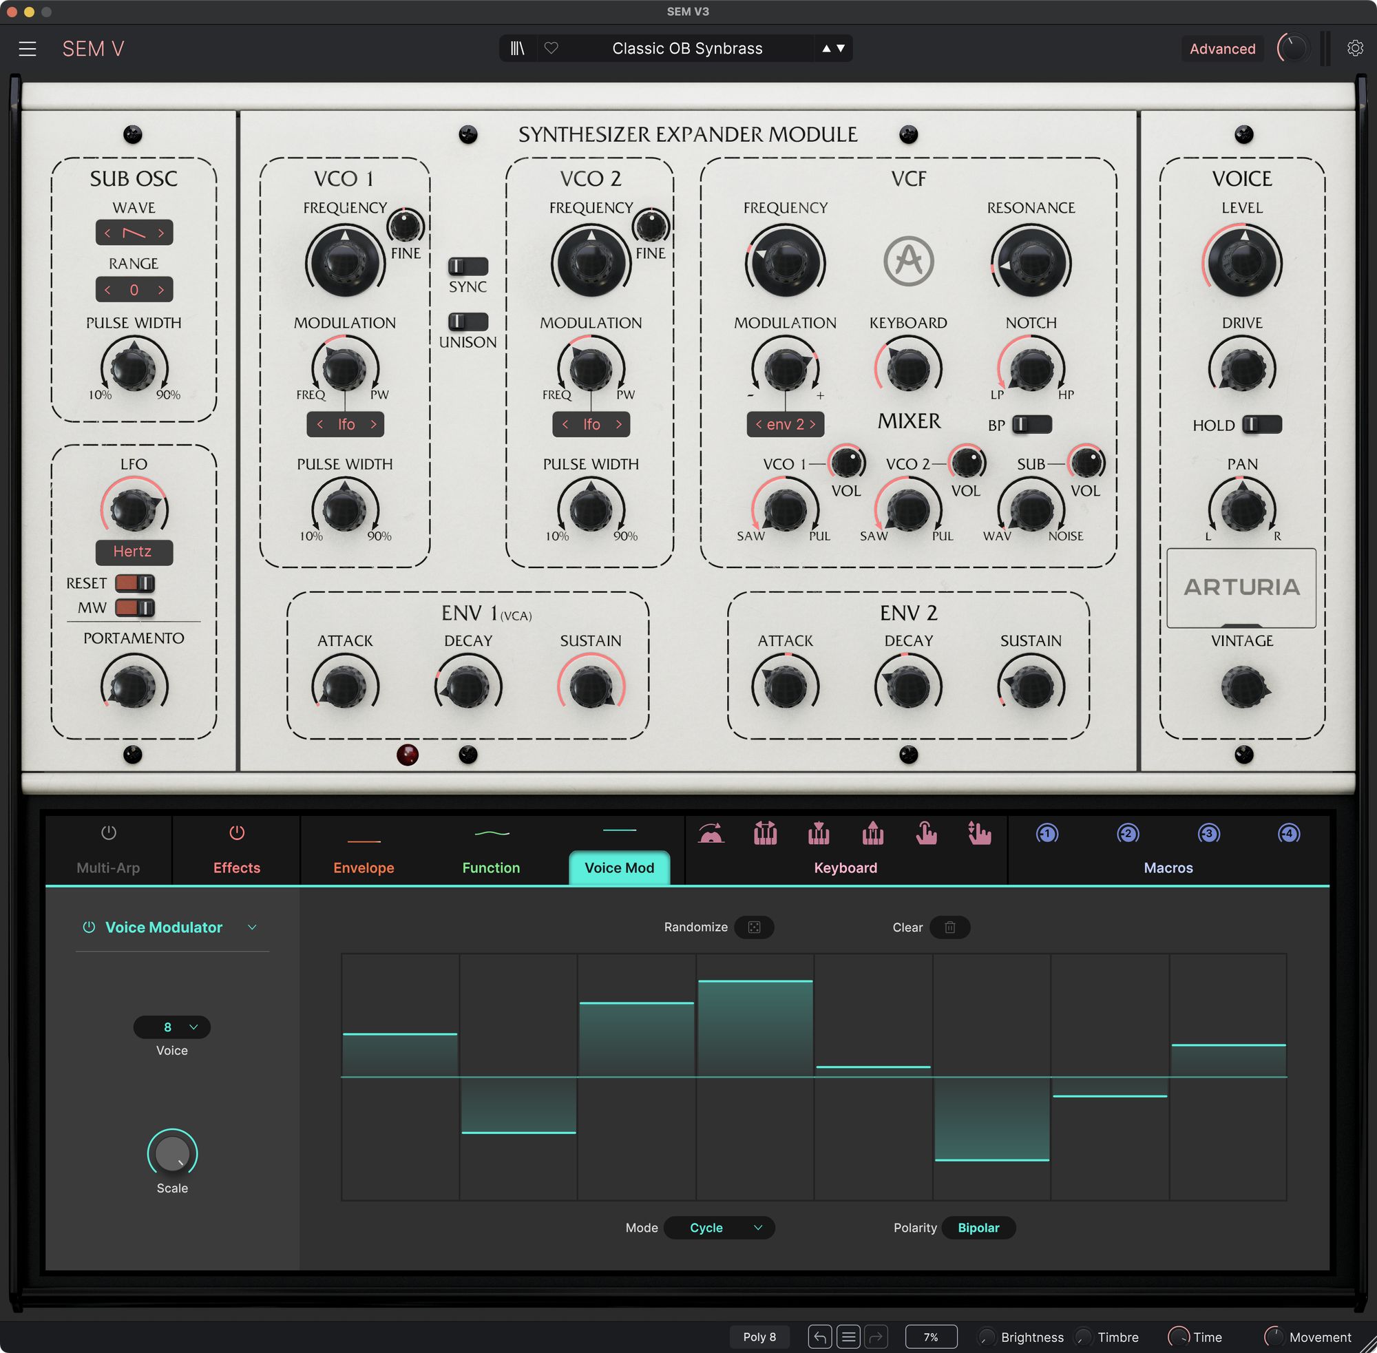Click the Bipolar polarity button

pos(978,1228)
